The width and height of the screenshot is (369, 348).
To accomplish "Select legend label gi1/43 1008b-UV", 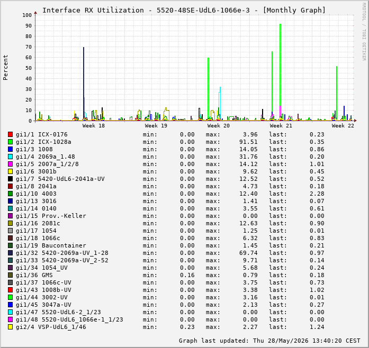I will tap(43, 290).
